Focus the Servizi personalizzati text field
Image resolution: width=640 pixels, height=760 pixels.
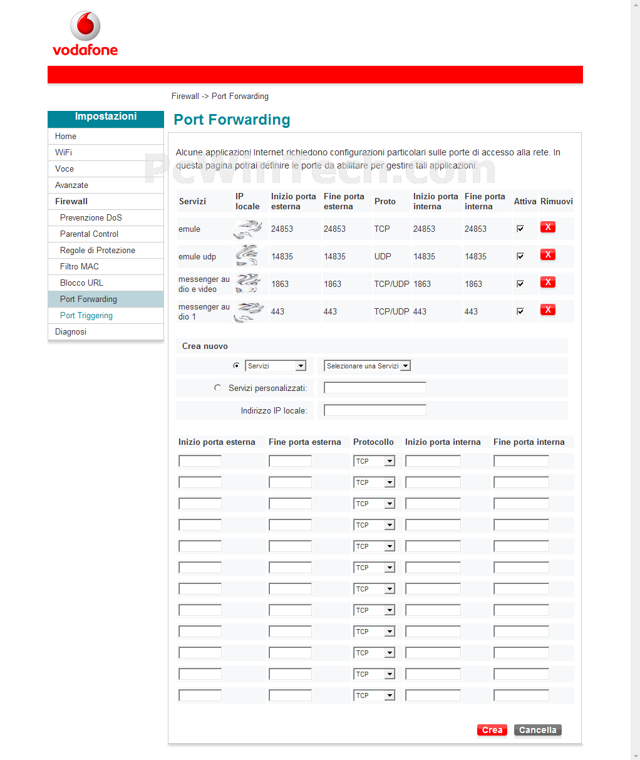(x=375, y=388)
